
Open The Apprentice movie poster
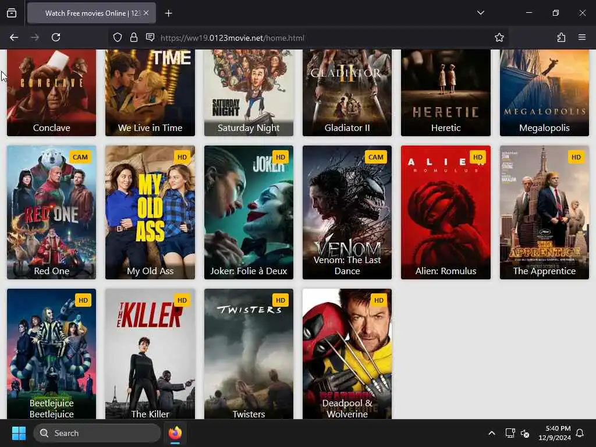point(544,212)
